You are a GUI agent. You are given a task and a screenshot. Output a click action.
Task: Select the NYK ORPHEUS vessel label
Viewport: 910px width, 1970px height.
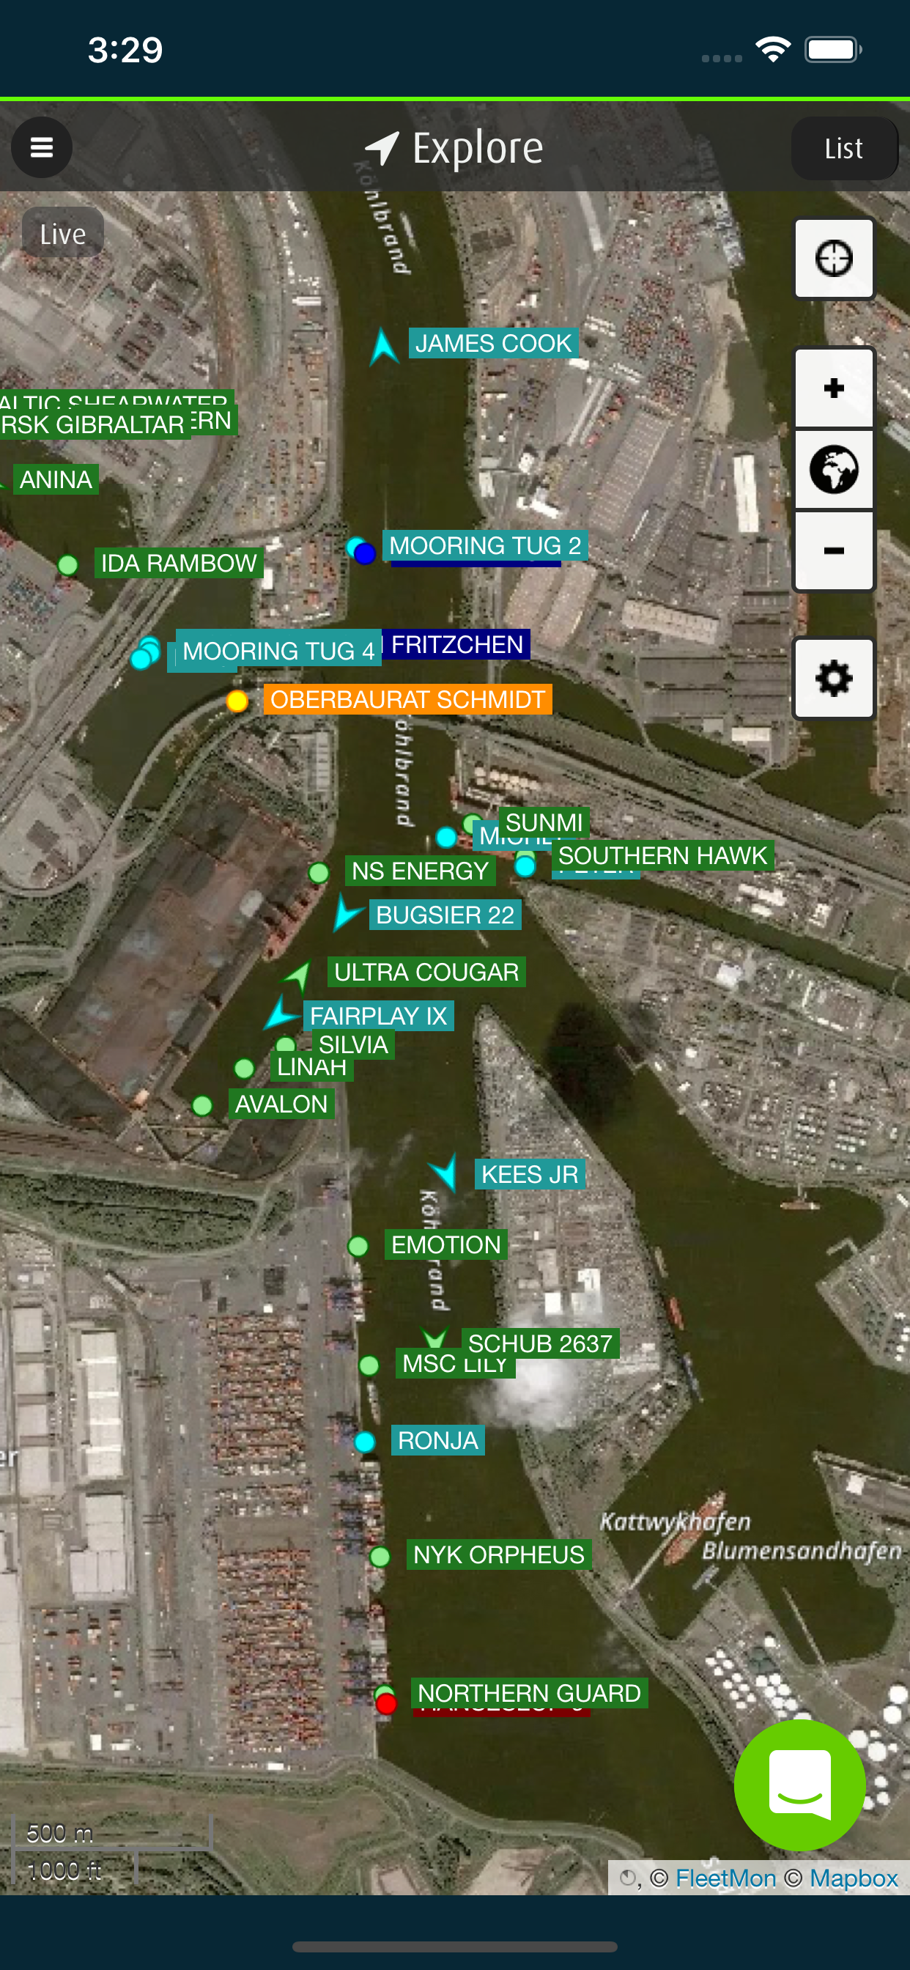click(x=498, y=1554)
